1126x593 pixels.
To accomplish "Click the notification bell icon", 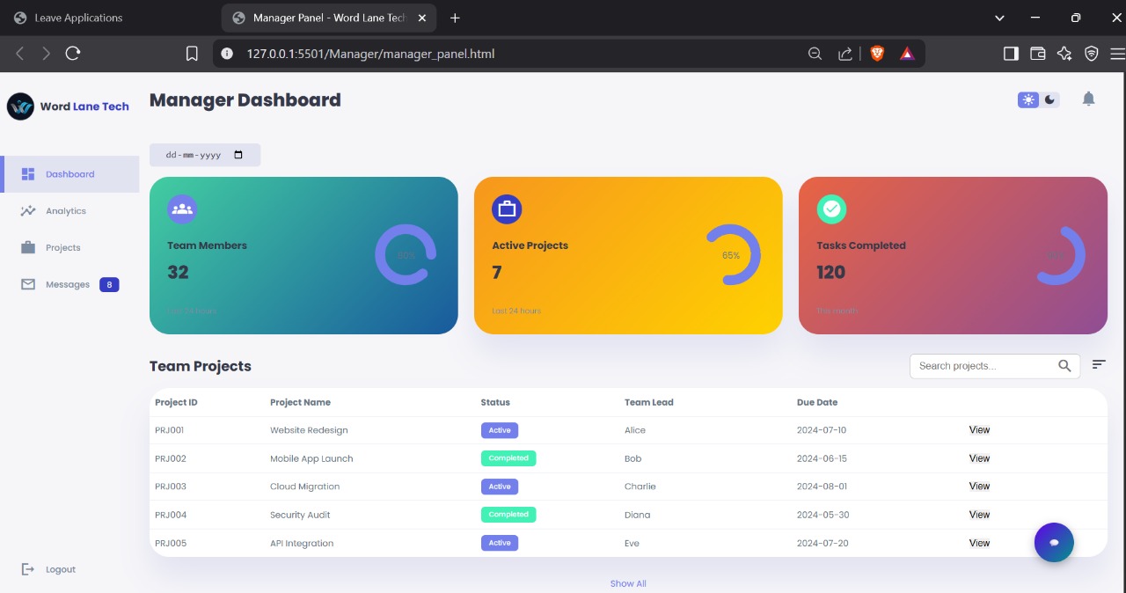I will tap(1088, 99).
